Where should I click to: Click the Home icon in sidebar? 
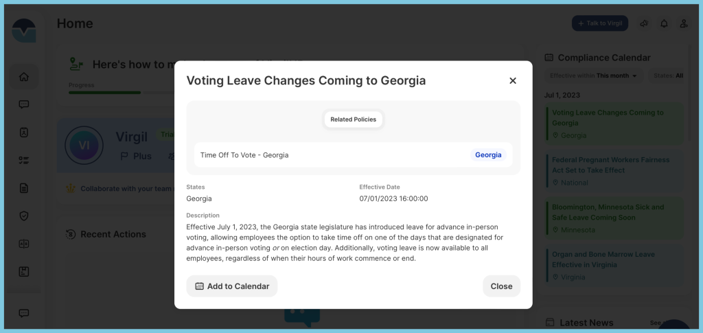pyautogui.click(x=24, y=77)
